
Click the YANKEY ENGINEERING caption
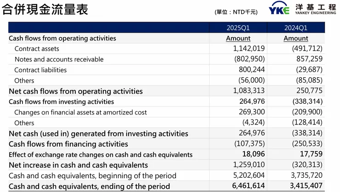[x=316, y=13]
